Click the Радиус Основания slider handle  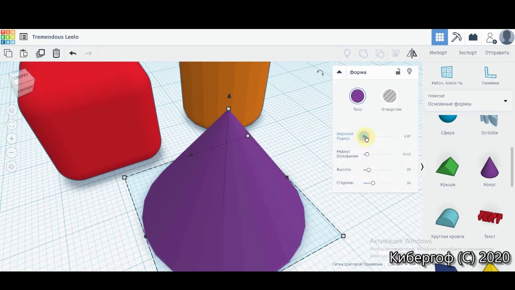click(x=367, y=154)
